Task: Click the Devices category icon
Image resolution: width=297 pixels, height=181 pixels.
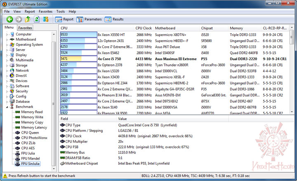Action: pyautogui.click(x=12, y=81)
